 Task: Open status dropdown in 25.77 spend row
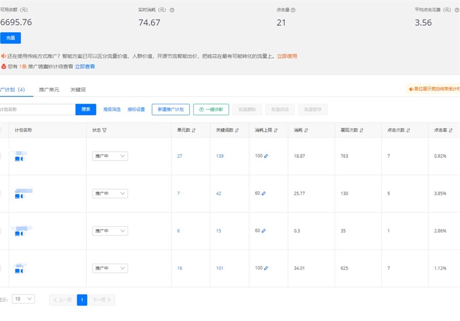point(110,194)
